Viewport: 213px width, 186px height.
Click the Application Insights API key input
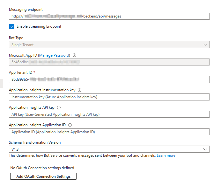pos(109,114)
